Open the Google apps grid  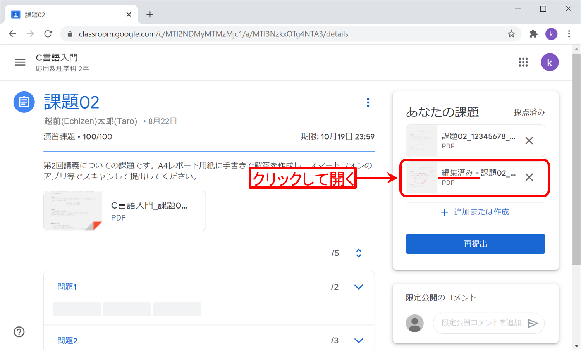tap(523, 62)
